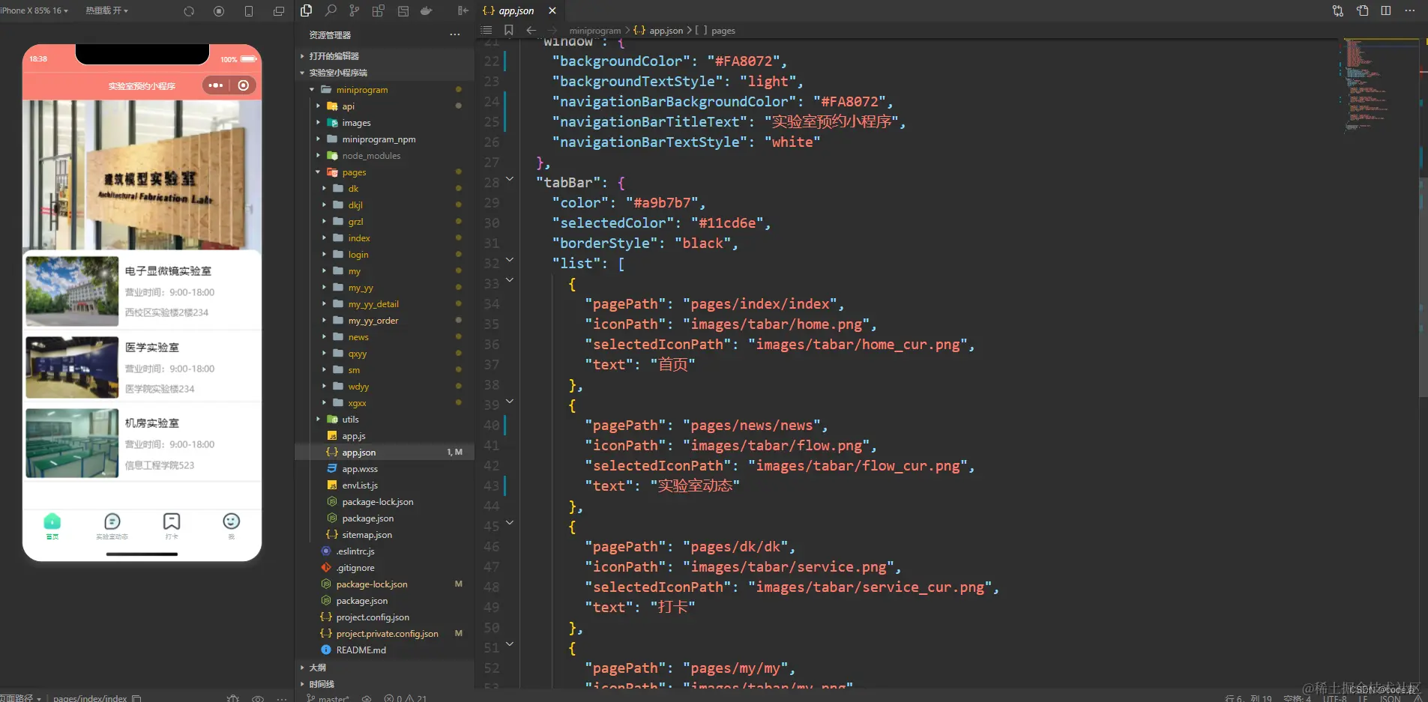1428x702 pixels.
Task: Click the miniprogram breadcrumb segment
Action: pos(595,31)
